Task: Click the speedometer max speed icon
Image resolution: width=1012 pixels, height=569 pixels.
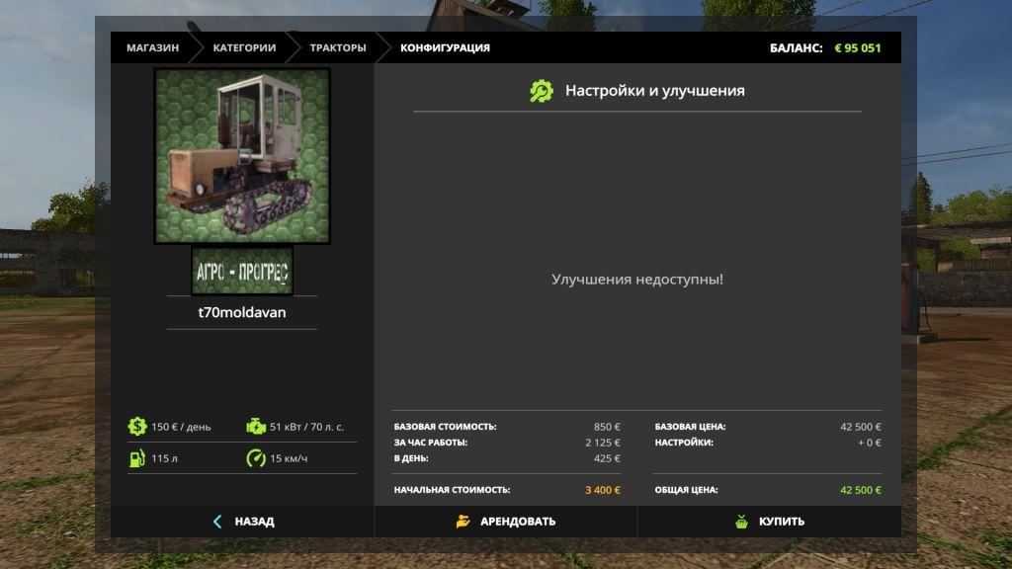Action: coord(256,458)
